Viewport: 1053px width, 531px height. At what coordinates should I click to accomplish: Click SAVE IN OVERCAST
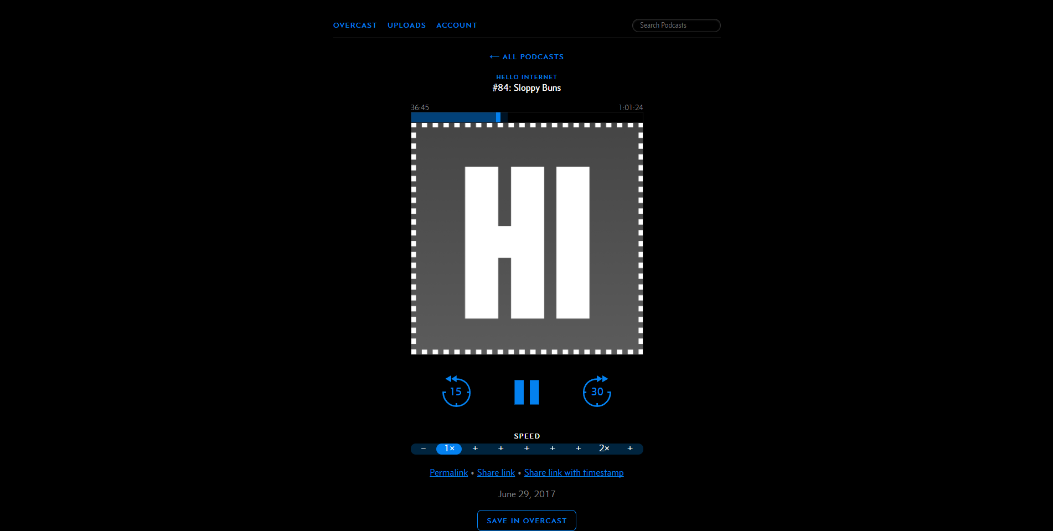526,520
